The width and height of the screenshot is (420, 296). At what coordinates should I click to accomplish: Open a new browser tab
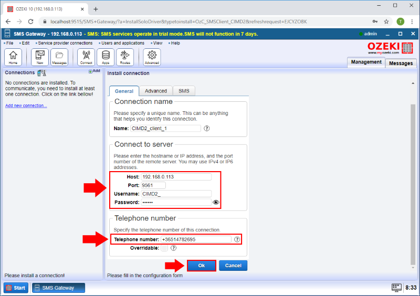click(x=96, y=9)
